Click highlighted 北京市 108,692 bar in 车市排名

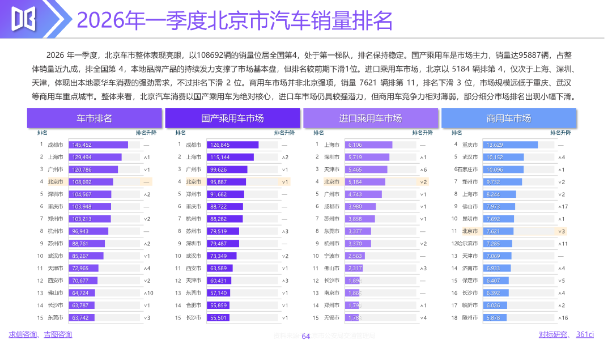tap(91, 182)
